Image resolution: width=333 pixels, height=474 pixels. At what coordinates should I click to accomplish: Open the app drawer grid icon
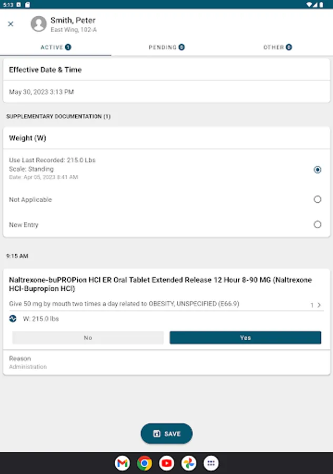211,463
